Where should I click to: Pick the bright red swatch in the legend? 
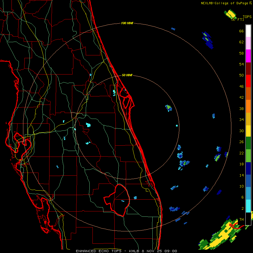tap(248, 81)
